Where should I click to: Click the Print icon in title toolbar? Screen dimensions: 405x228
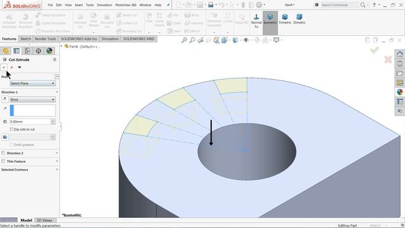(211, 5)
